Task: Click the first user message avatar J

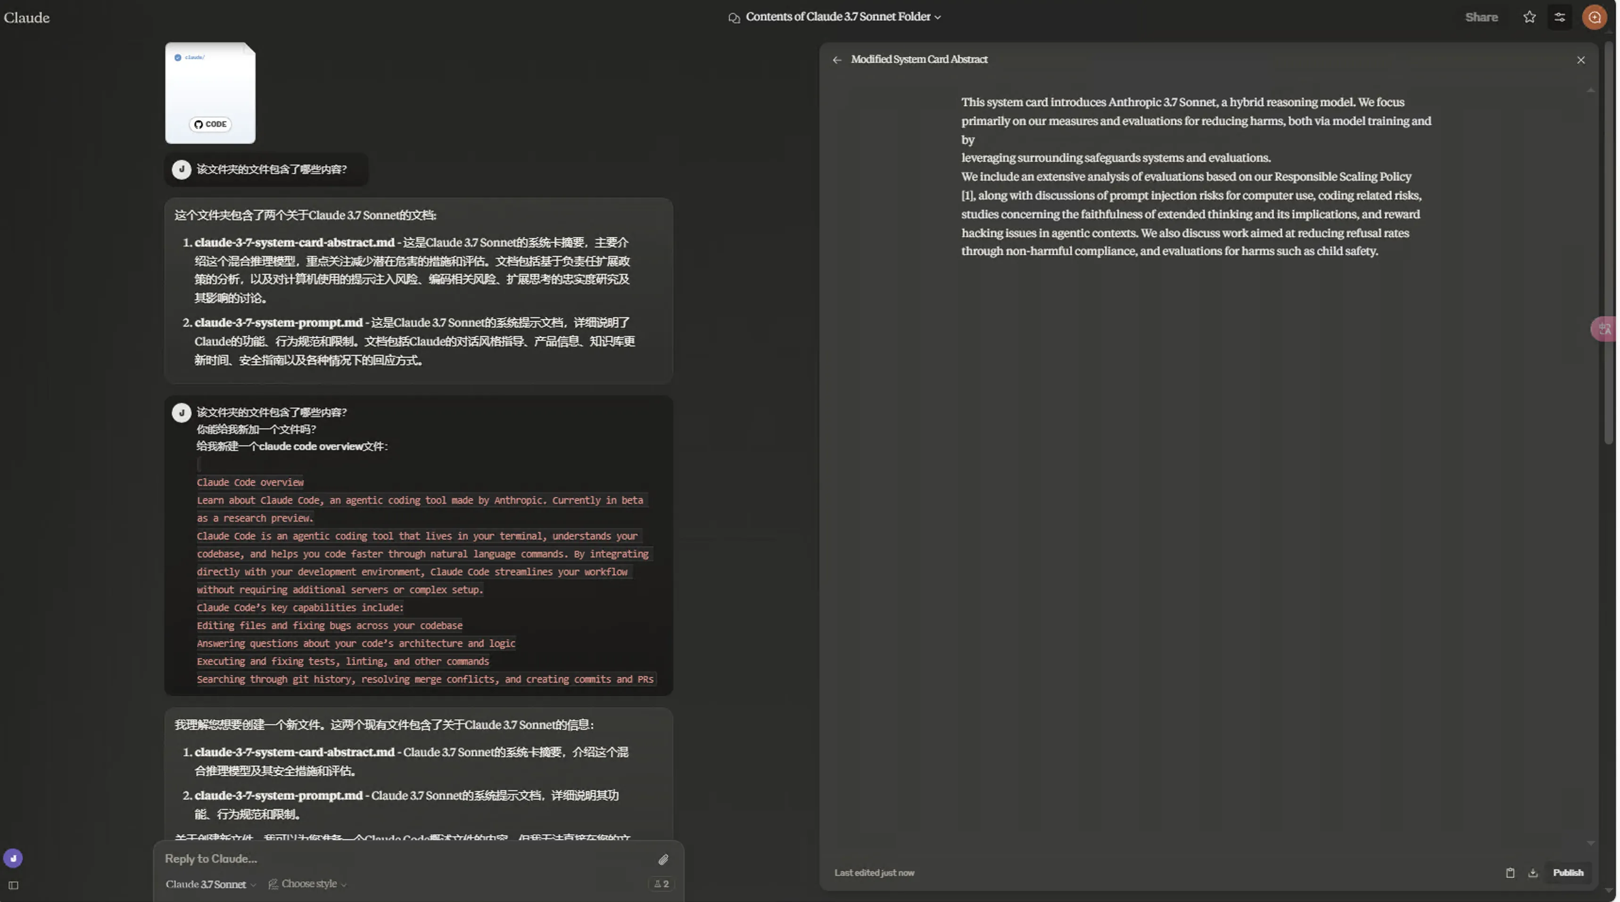Action: 181,169
